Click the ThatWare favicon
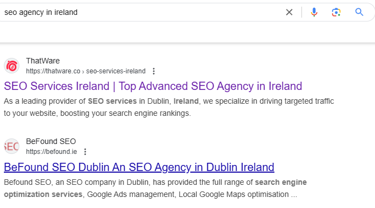This screenshot has height=208, width=375. pos(12,66)
